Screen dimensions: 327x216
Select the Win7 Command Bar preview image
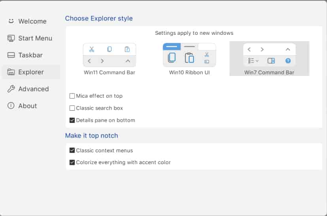tap(269, 55)
